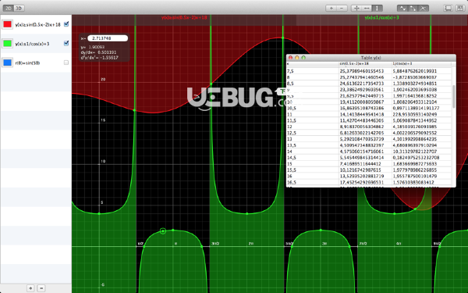Uncheck the sin(0.5x-2)x+18 equation checkbox
The height and width of the screenshot is (293, 468).
pyautogui.click(x=66, y=24)
